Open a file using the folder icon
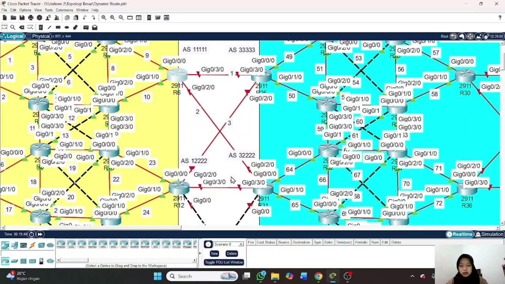The image size is (505, 284). coord(13,18)
